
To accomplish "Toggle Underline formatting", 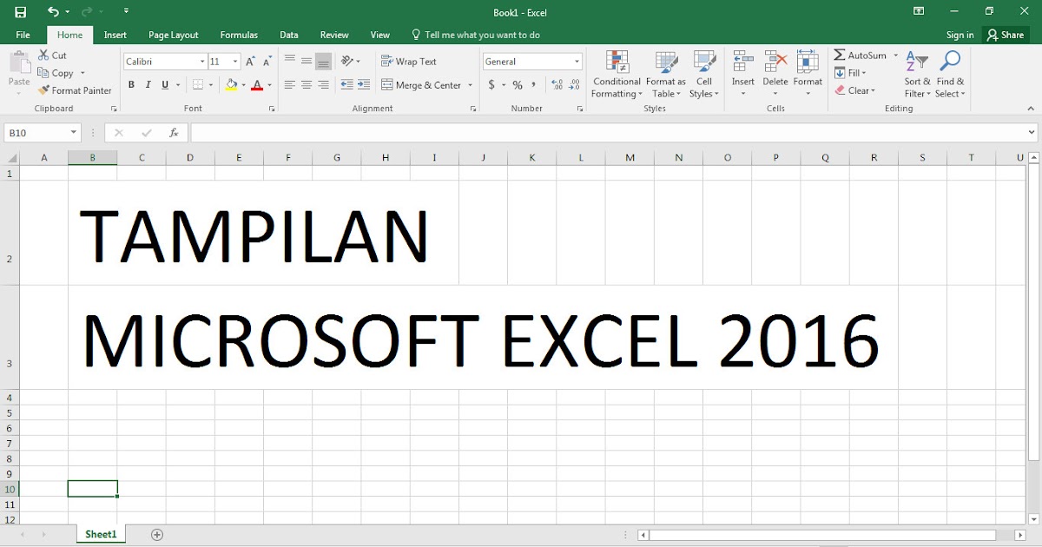I will pos(165,85).
